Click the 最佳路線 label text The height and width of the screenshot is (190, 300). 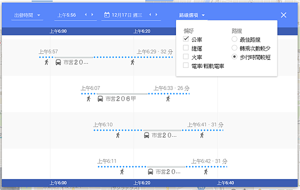point(250,40)
